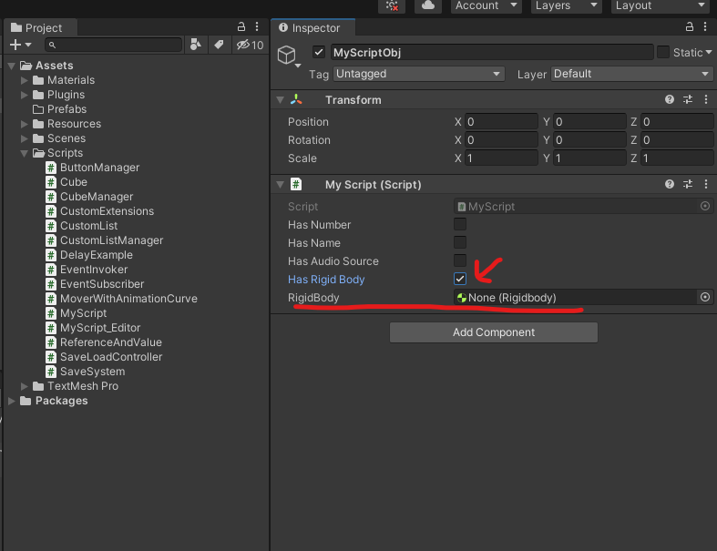Select the Cube script icon

(51, 182)
